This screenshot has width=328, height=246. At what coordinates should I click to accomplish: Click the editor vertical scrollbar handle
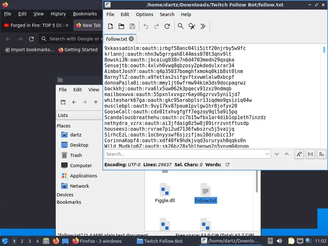click(324, 49)
